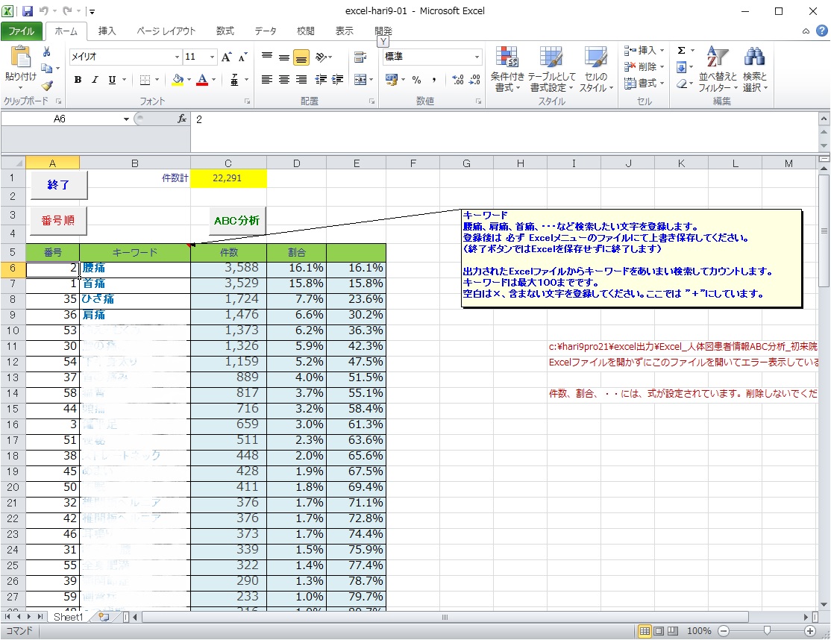Open the fill color dropdown arrow
This screenshot has height=640, width=831.
click(189, 80)
